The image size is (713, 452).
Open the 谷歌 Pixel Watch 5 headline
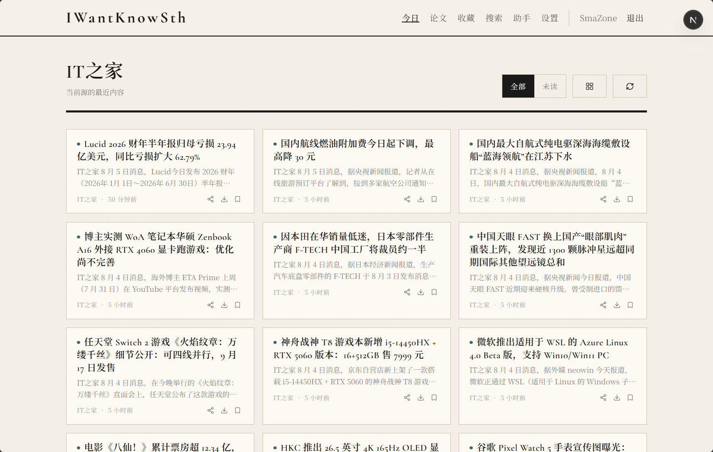547,447
